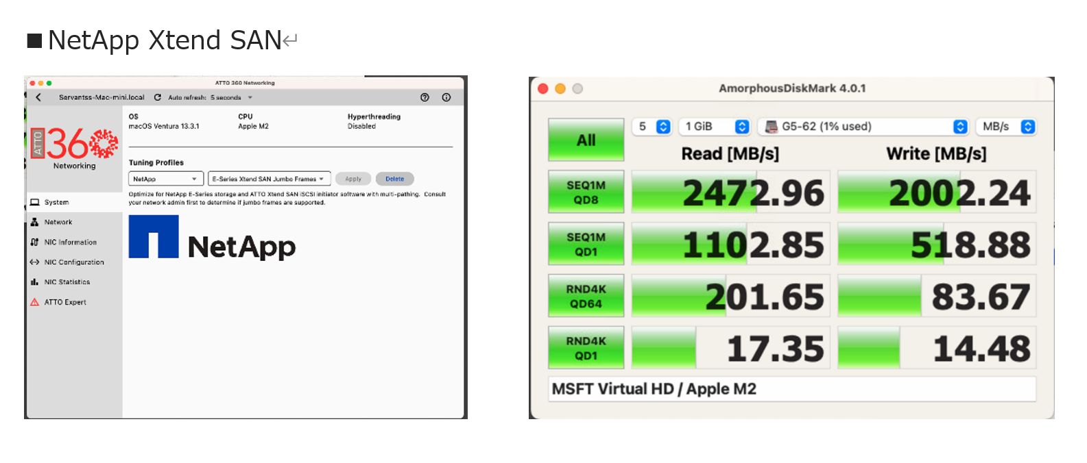The width and height of the screenshot is (1087, 463).
Task: Click the SEQ1M QD1 write value 518.88
Action: 937,244
